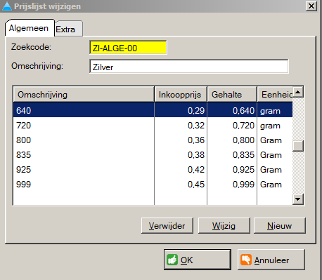The image size is (322, 280).
Task: Click the Verwijder button
Action: 167,226
